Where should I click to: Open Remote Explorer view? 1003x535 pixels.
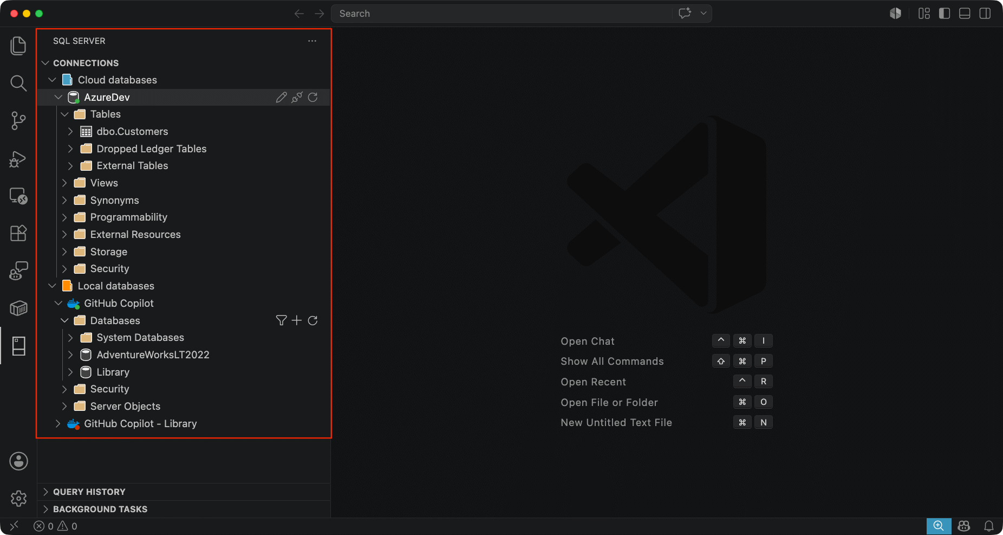click(x=18, y=196)
